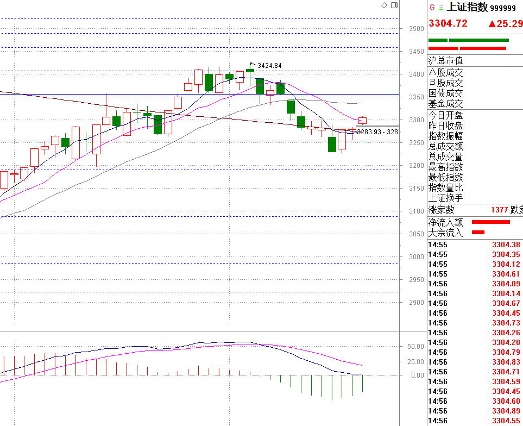The height and width of the screenshot is (426, 523).
Task: Click the tick row with price 3304.26
Action: (x=475, y=333)
